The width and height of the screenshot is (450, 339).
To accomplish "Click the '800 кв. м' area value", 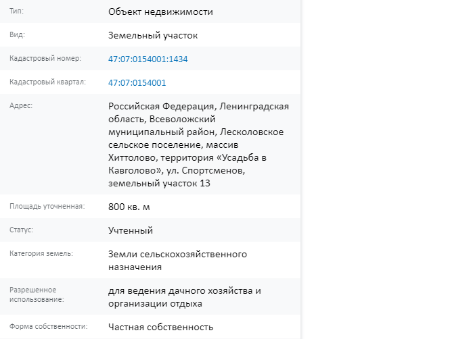I will click(x=129, y=207).
